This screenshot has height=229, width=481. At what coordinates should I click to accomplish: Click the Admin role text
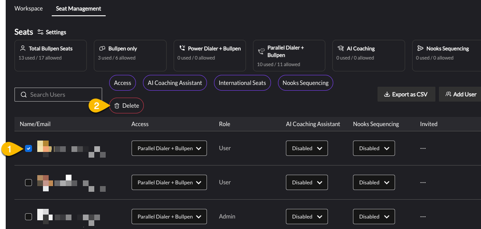[x=227, y=216]
